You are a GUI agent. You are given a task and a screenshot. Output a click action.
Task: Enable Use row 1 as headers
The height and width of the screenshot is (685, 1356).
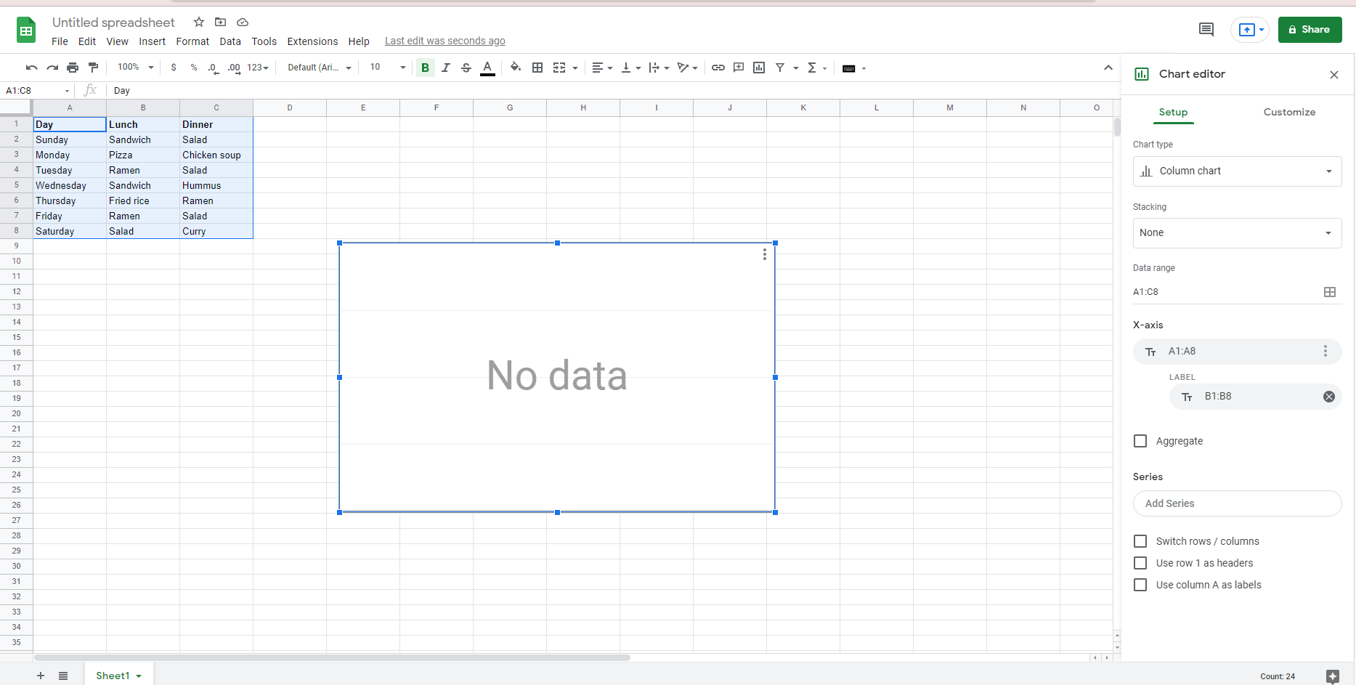pos(1140,563)
